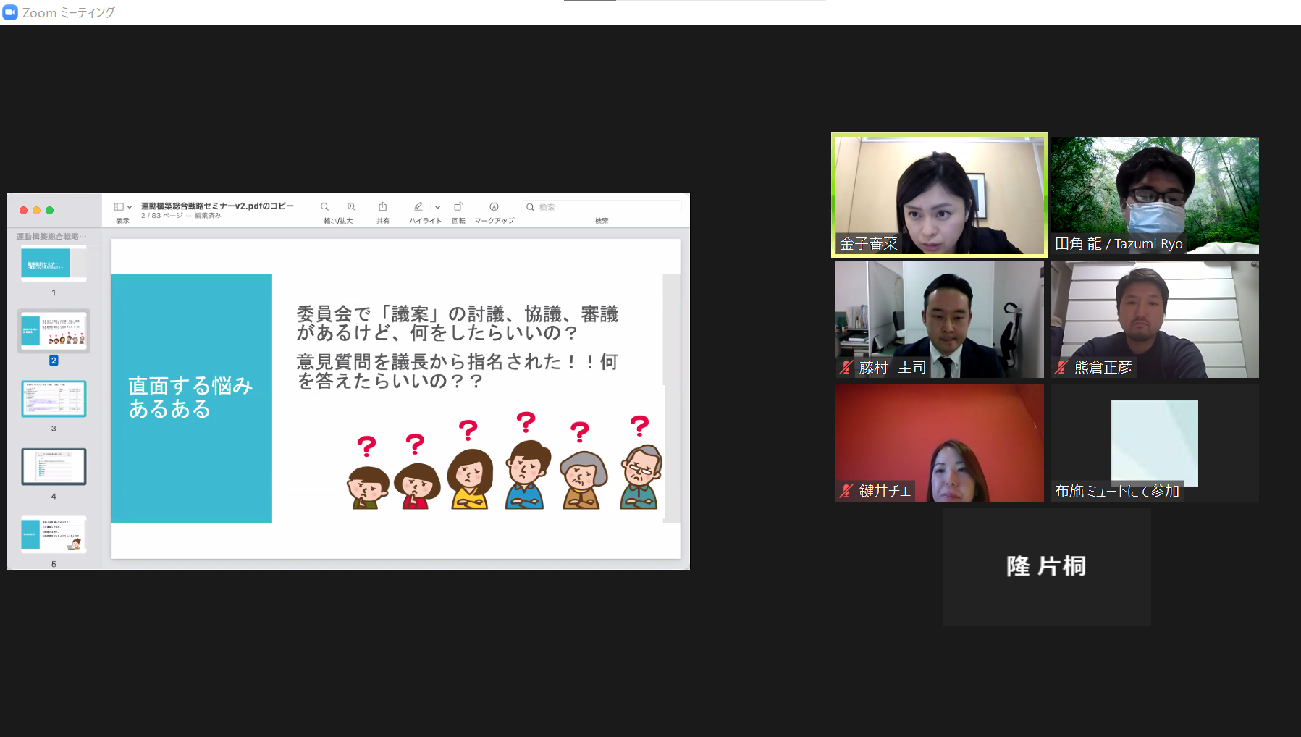
Task: Click muted microphone icon on 鍵井チエ
Action: (x=846, y=492)
